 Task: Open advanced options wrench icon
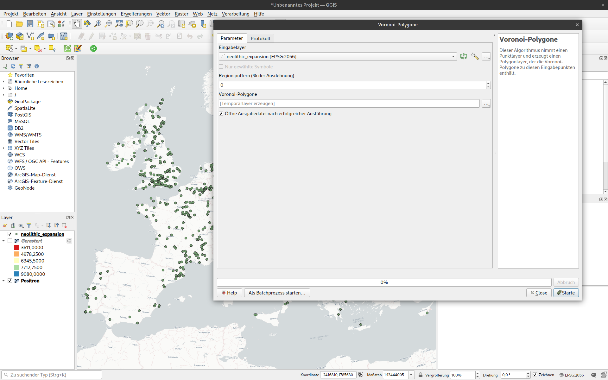tap(475, 56)
